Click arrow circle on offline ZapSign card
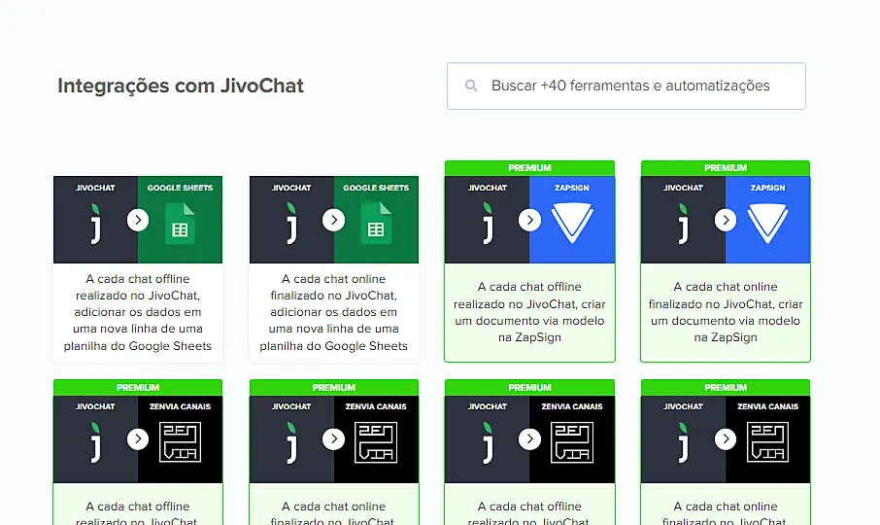The width and height of the screenshot is (880, 525). 529,220
